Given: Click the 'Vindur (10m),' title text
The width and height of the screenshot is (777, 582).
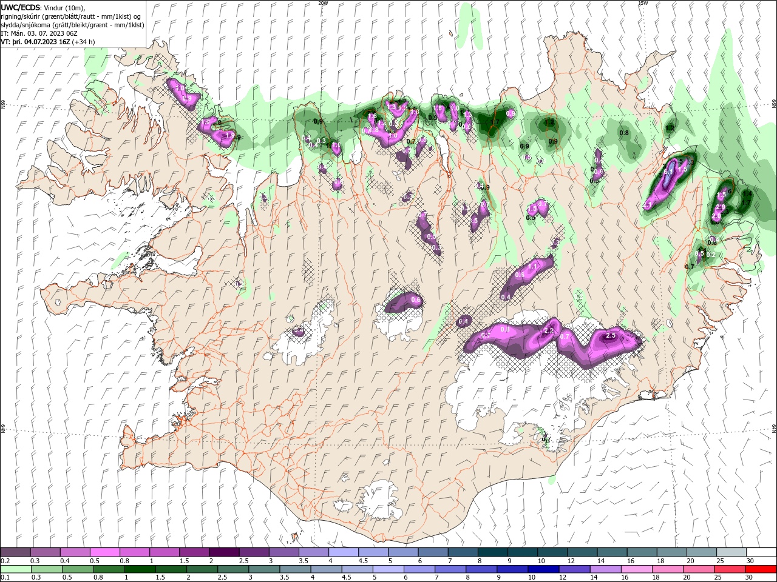Looking at the screenshot, I should 65,7.
